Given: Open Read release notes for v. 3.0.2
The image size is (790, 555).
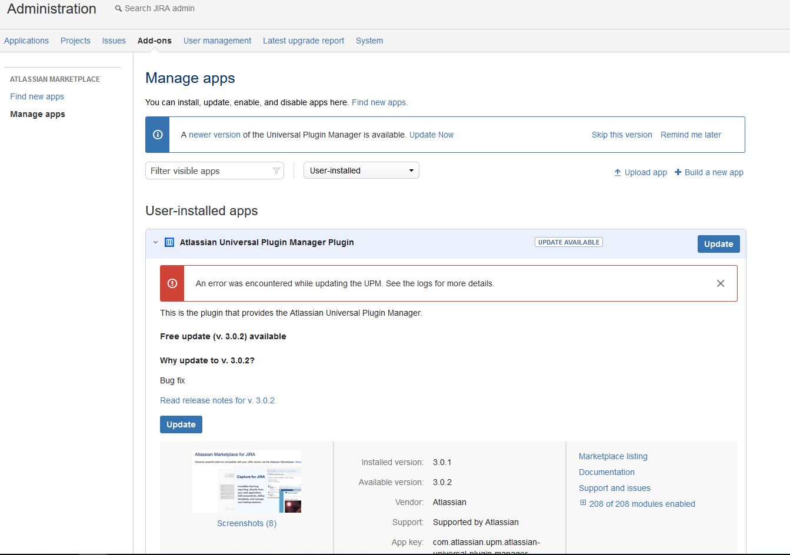Looking at the screenshot, I should click(x=217, y=400).
